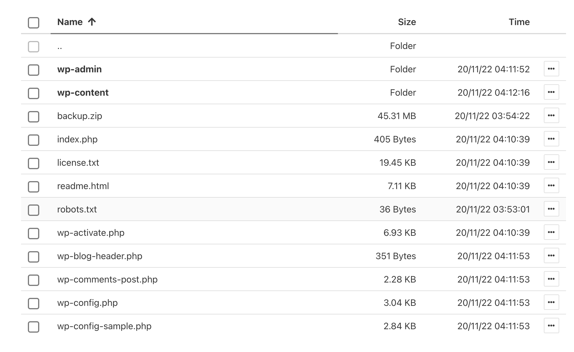Image resolution: width=574 pixels, height=352 pixels.
Task: Tick the select-all checkbox in the header
Action: point(34,23)
